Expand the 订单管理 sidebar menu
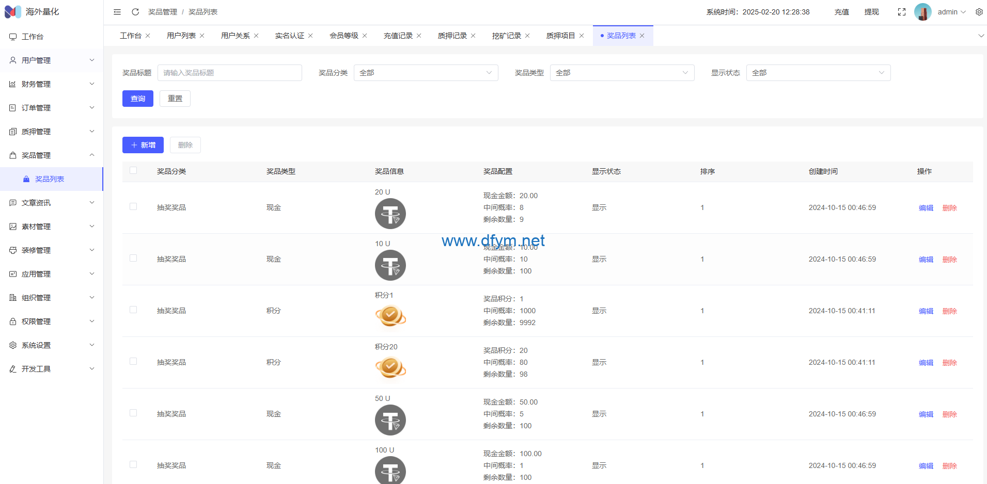 [x=52, y=108]
